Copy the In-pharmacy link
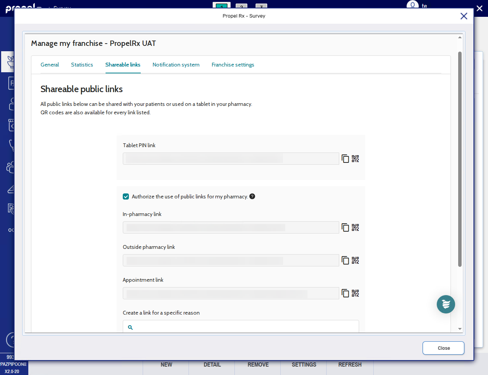The width and height of the screenshot is (488, 375). coord(345,227)
